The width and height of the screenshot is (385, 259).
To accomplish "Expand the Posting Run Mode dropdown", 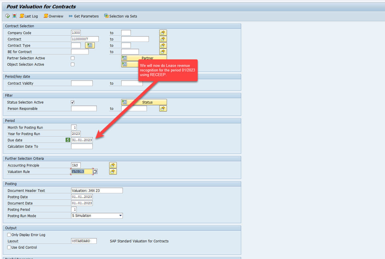I will (120, 216).
